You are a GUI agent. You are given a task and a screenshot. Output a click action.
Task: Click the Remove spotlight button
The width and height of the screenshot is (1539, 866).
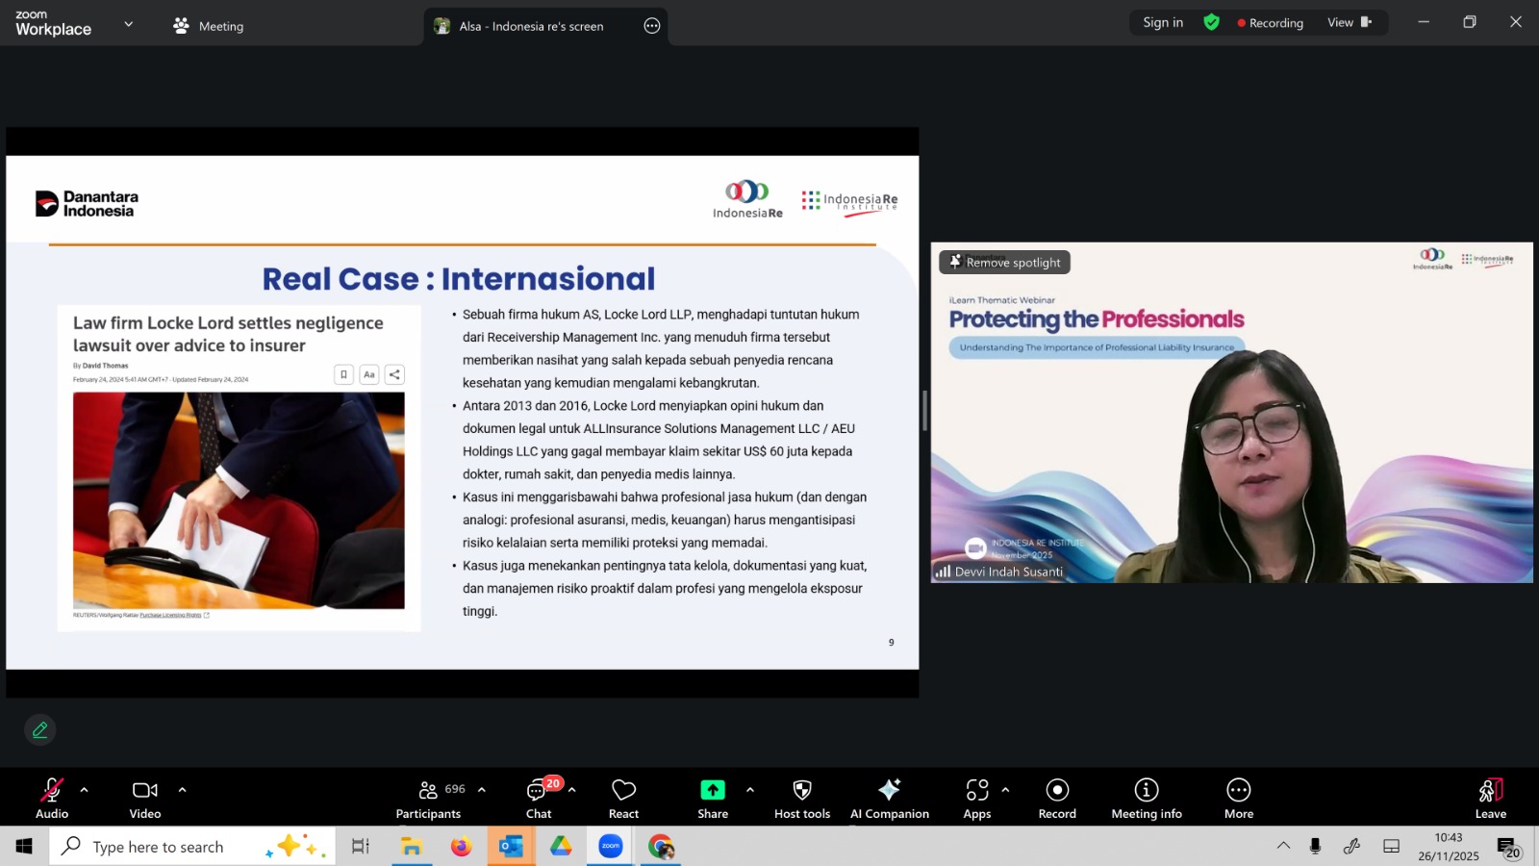pyautogui.click(x=1005, y=263)
